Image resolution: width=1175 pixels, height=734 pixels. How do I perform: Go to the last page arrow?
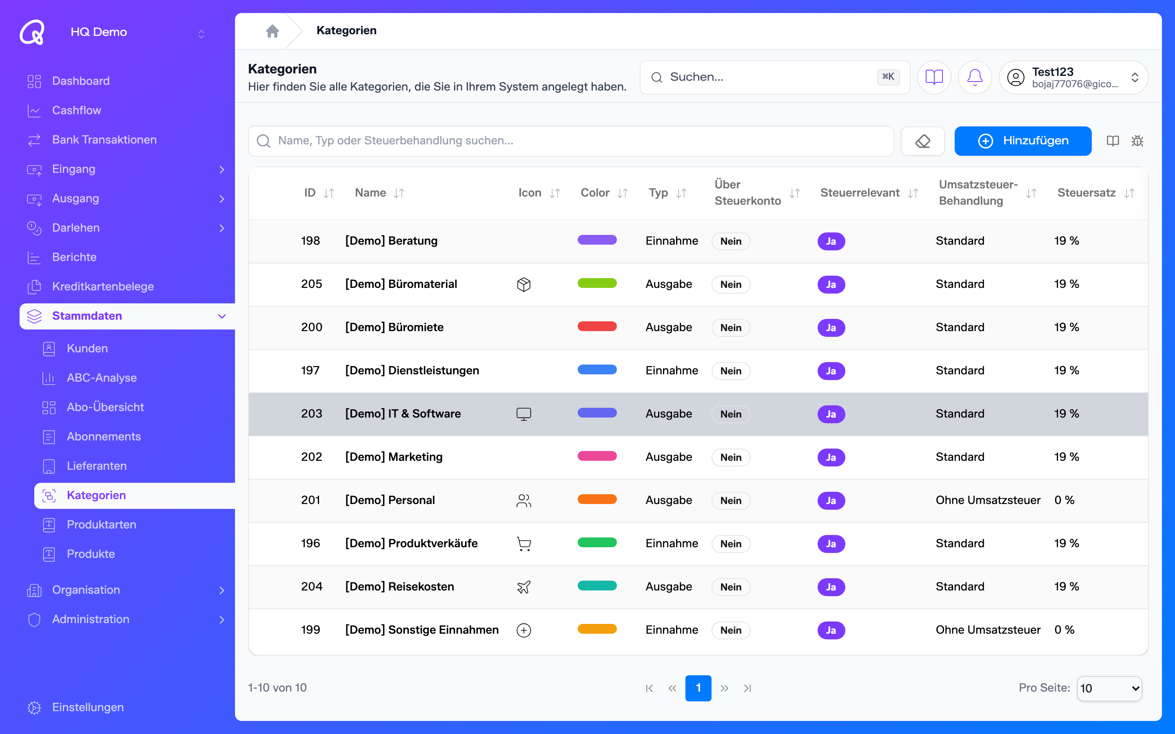[748, 688]
